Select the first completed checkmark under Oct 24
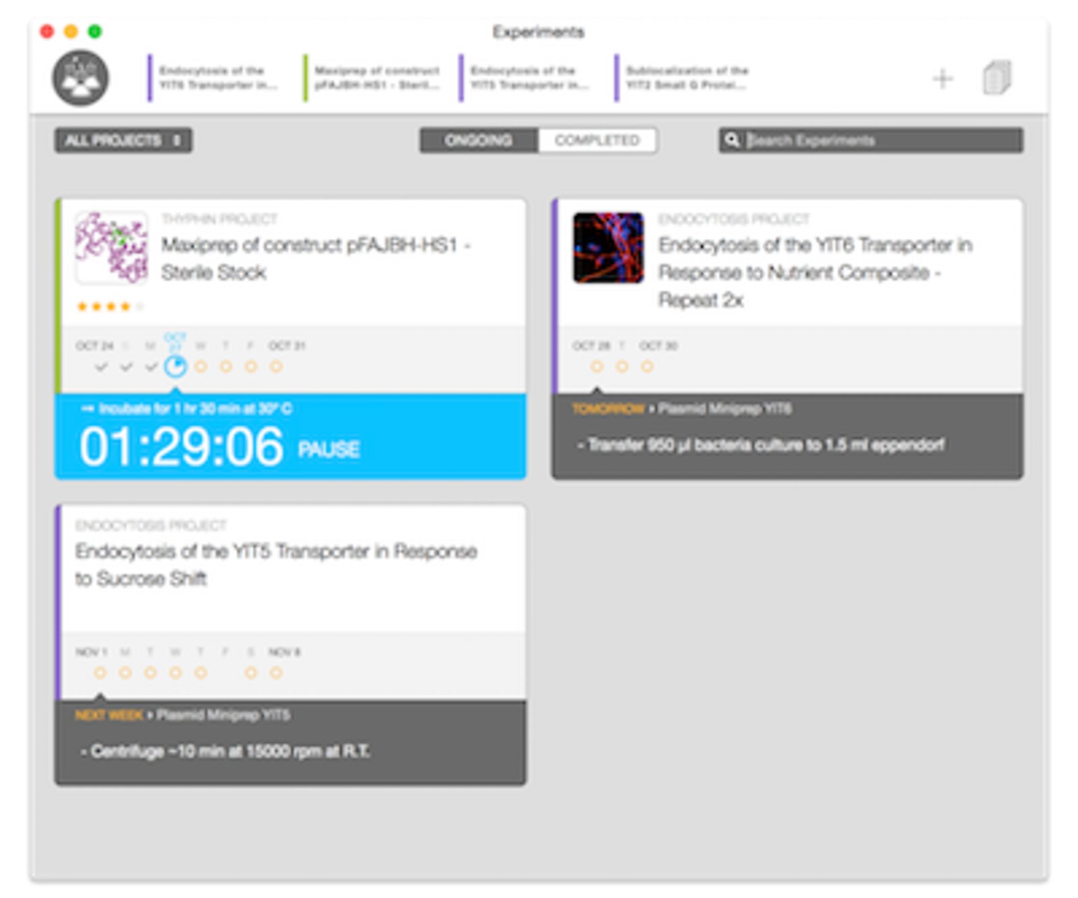Screen dimensions: 1078x898 [101, 367]
